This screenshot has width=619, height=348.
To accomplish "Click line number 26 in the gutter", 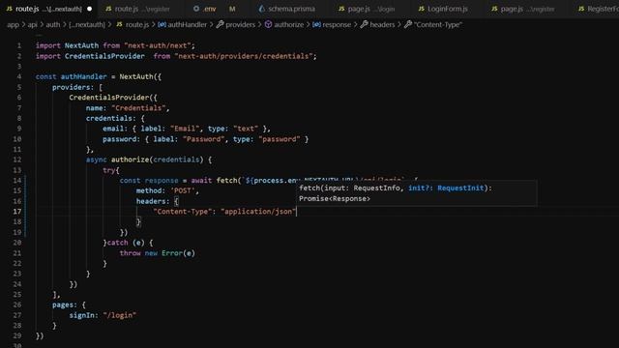I will 17,304.
